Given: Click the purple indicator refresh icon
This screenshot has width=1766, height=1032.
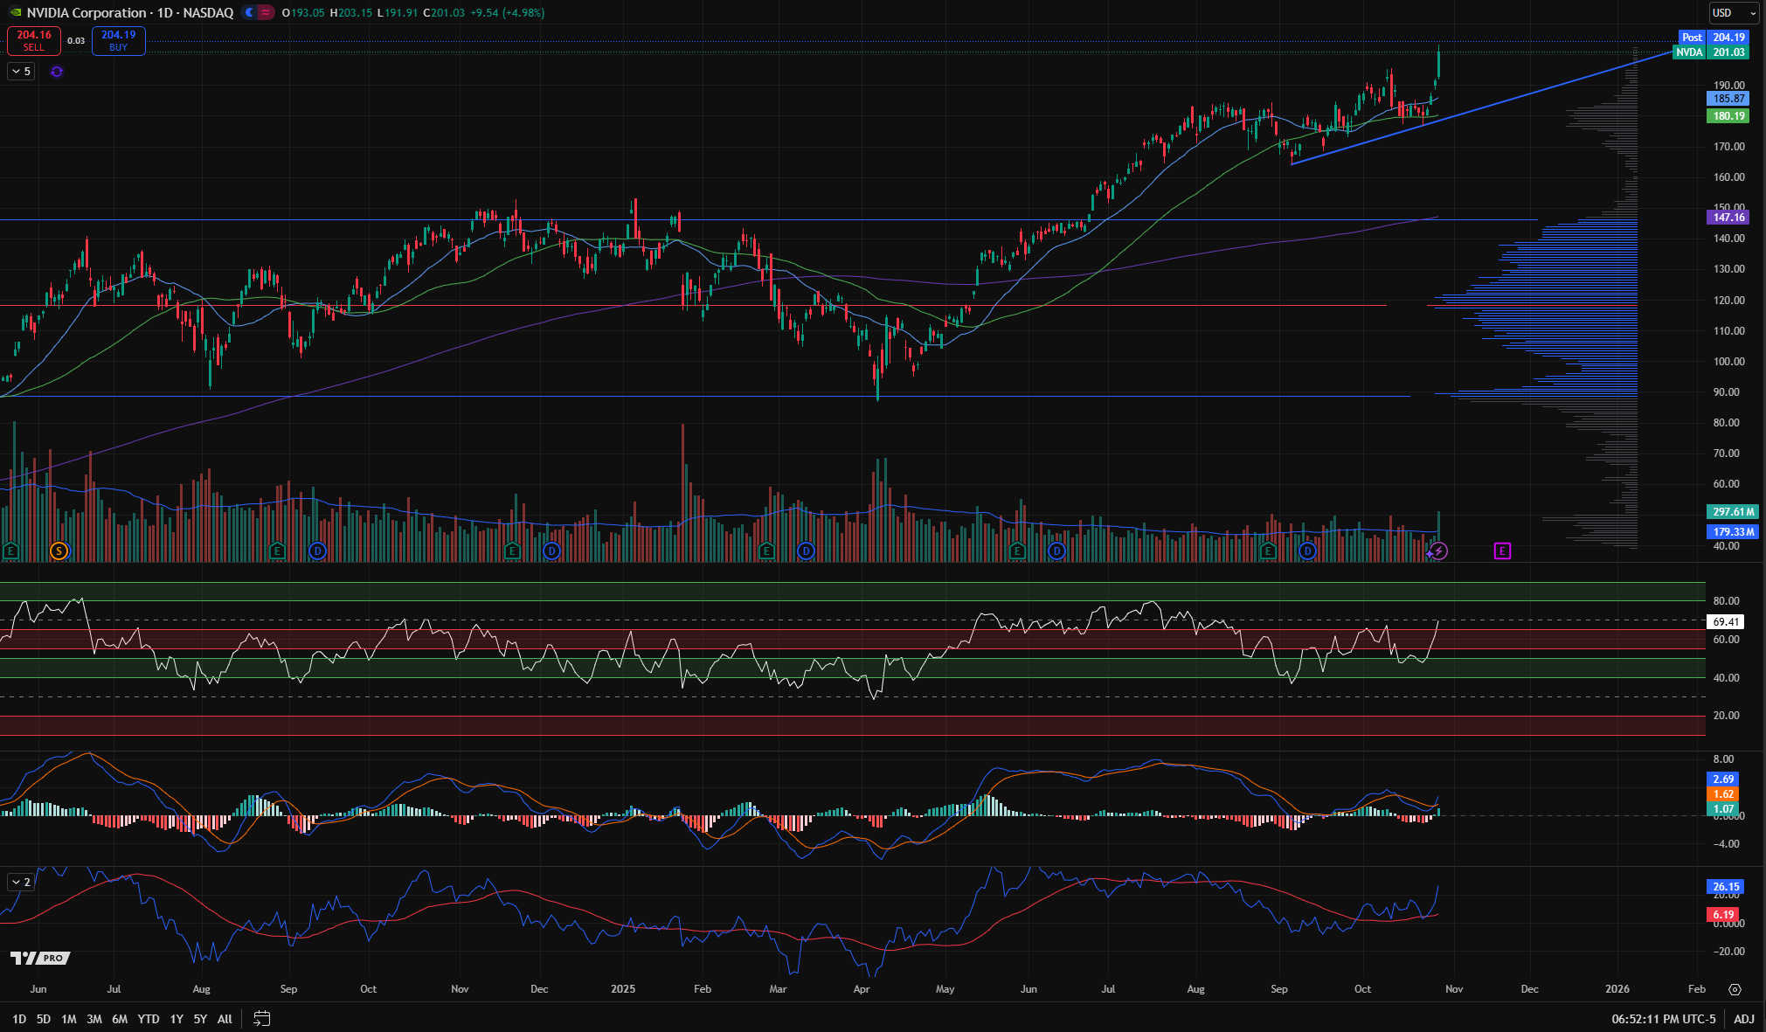Looking at the screenshot, I should (x=57, y=72).
